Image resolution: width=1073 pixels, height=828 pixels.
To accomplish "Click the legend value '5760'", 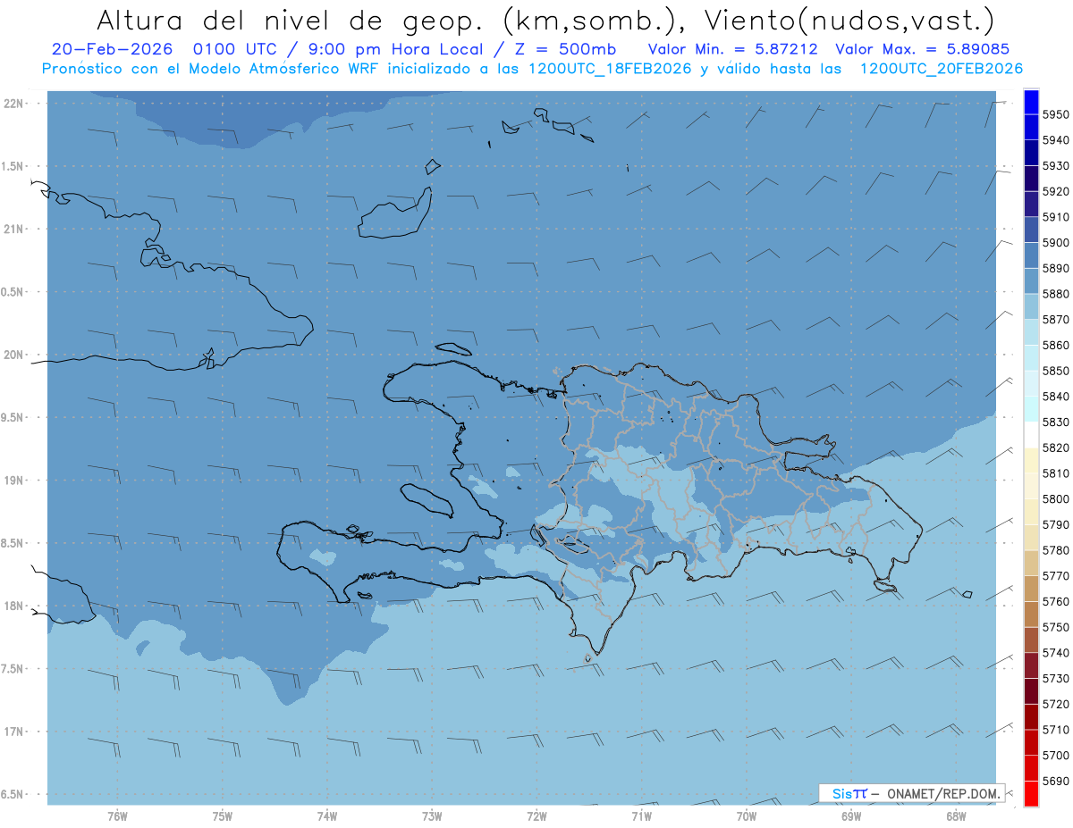I will pyautogui.click(x=1056, y=601).
